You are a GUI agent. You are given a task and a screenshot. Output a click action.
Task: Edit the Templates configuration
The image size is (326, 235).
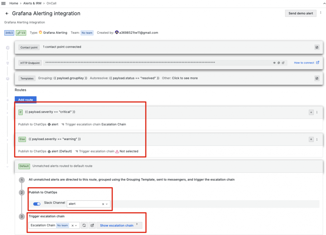(x=317, y=78)
